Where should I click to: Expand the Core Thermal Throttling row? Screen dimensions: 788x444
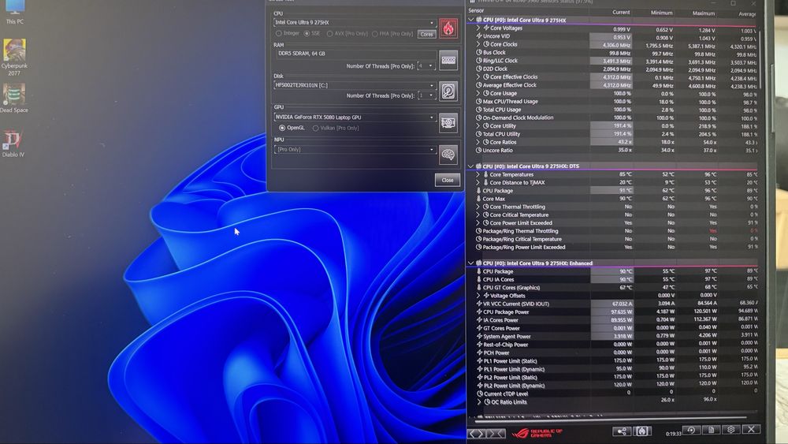coord(478,207)
